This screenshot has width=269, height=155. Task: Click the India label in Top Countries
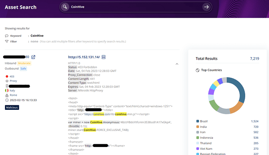click(x=203, y=127)
